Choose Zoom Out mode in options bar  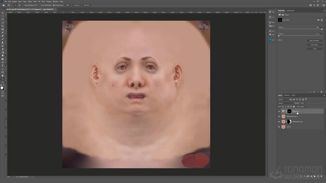pos(19,5)
